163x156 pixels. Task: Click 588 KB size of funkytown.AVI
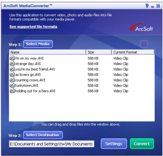[x=93, y=86]
